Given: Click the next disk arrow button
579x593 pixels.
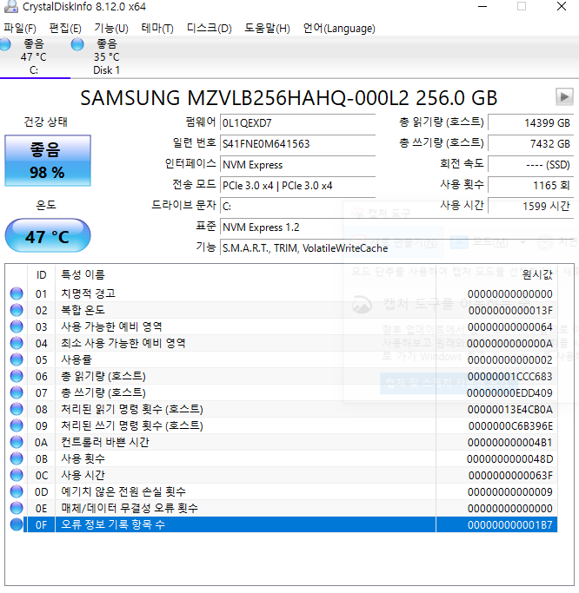Looking at the screenshot, I should [x=564, y=97].
